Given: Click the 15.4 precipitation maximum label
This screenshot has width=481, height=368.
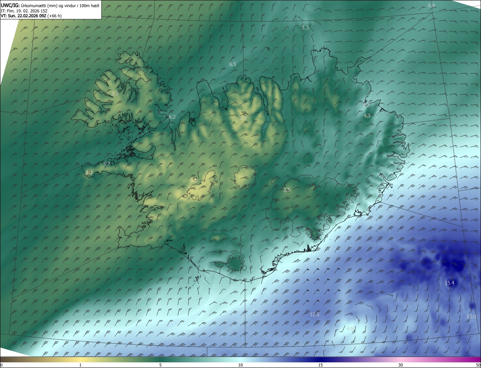Looking at the screenshot, I should coord(449,283).
